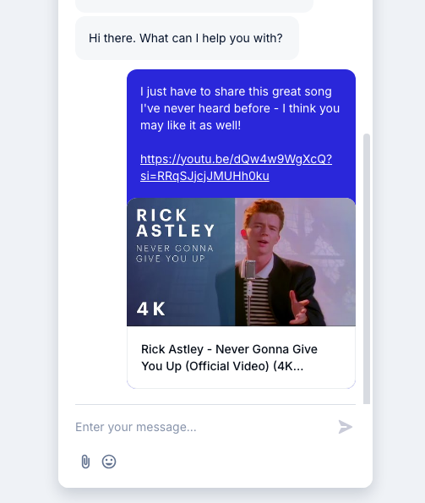Click the singer's face in the preview
425x503 pixels.
point(264,230)
